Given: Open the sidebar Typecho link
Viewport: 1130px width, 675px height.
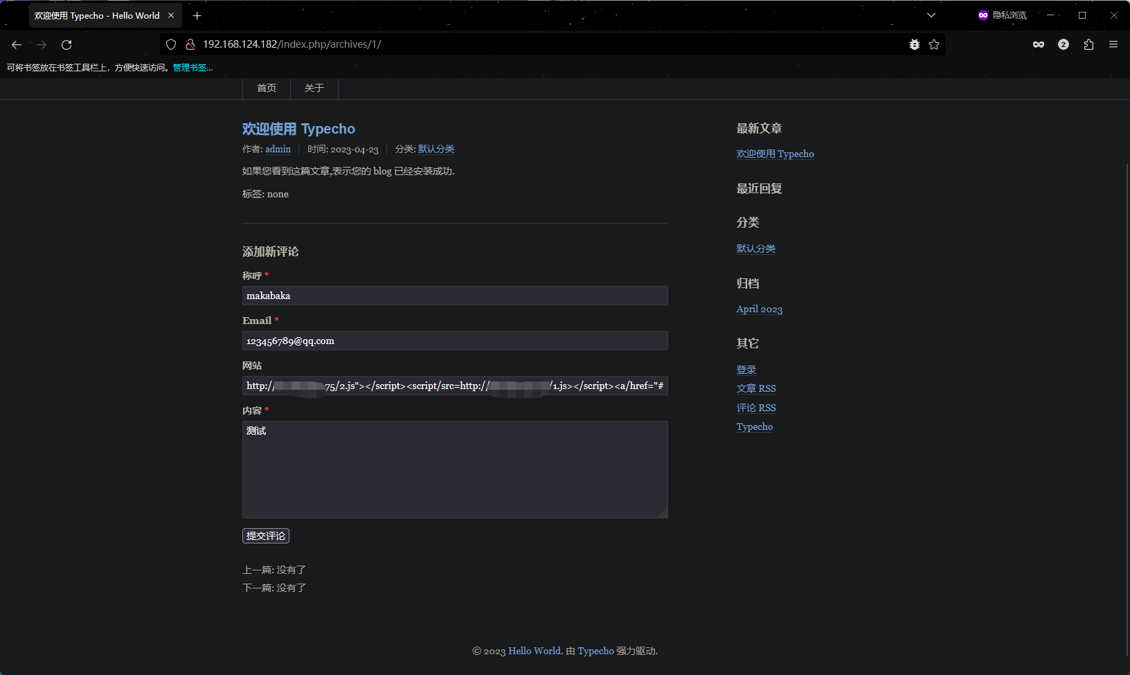Looking at the screenshot, I should point(755,426).
